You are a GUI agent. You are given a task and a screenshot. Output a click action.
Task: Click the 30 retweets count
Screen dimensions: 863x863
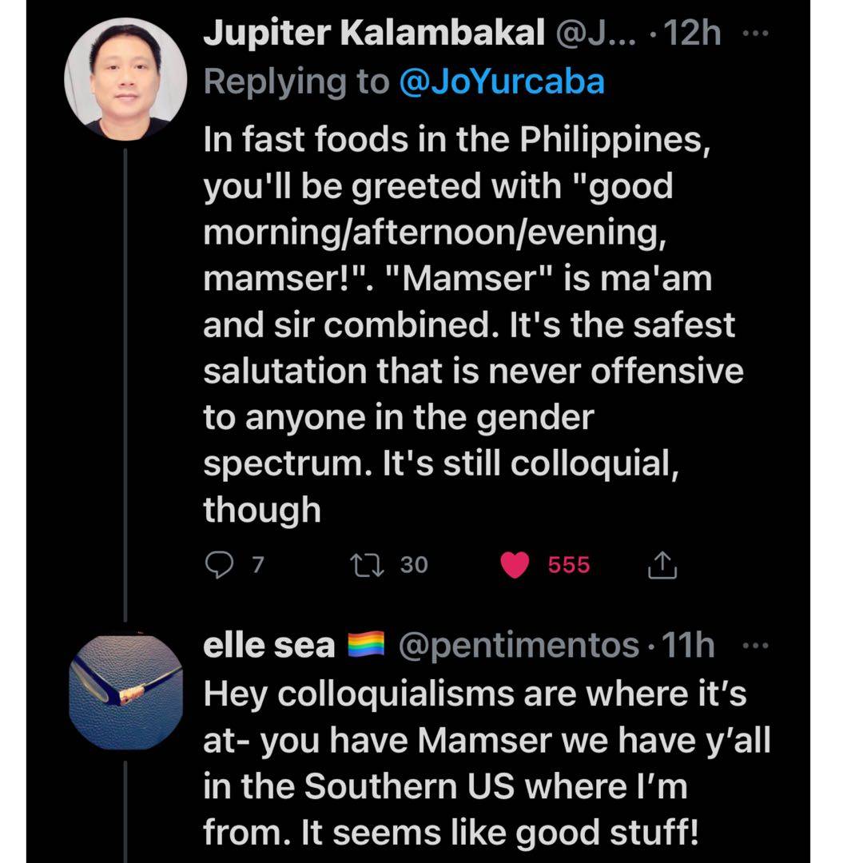(414, 565)
